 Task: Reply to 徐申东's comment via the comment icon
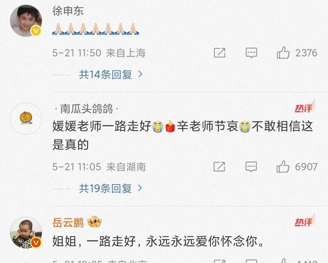click(251, 53)
